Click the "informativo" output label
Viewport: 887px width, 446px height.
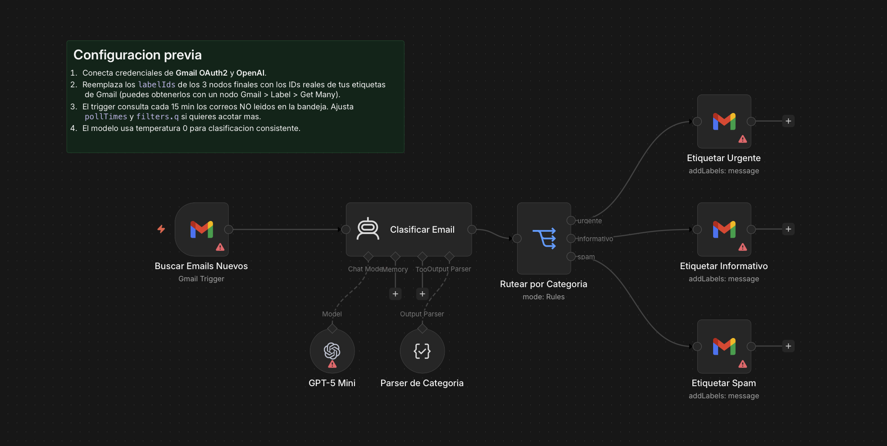pyautogui.click(x=595, y=239)
